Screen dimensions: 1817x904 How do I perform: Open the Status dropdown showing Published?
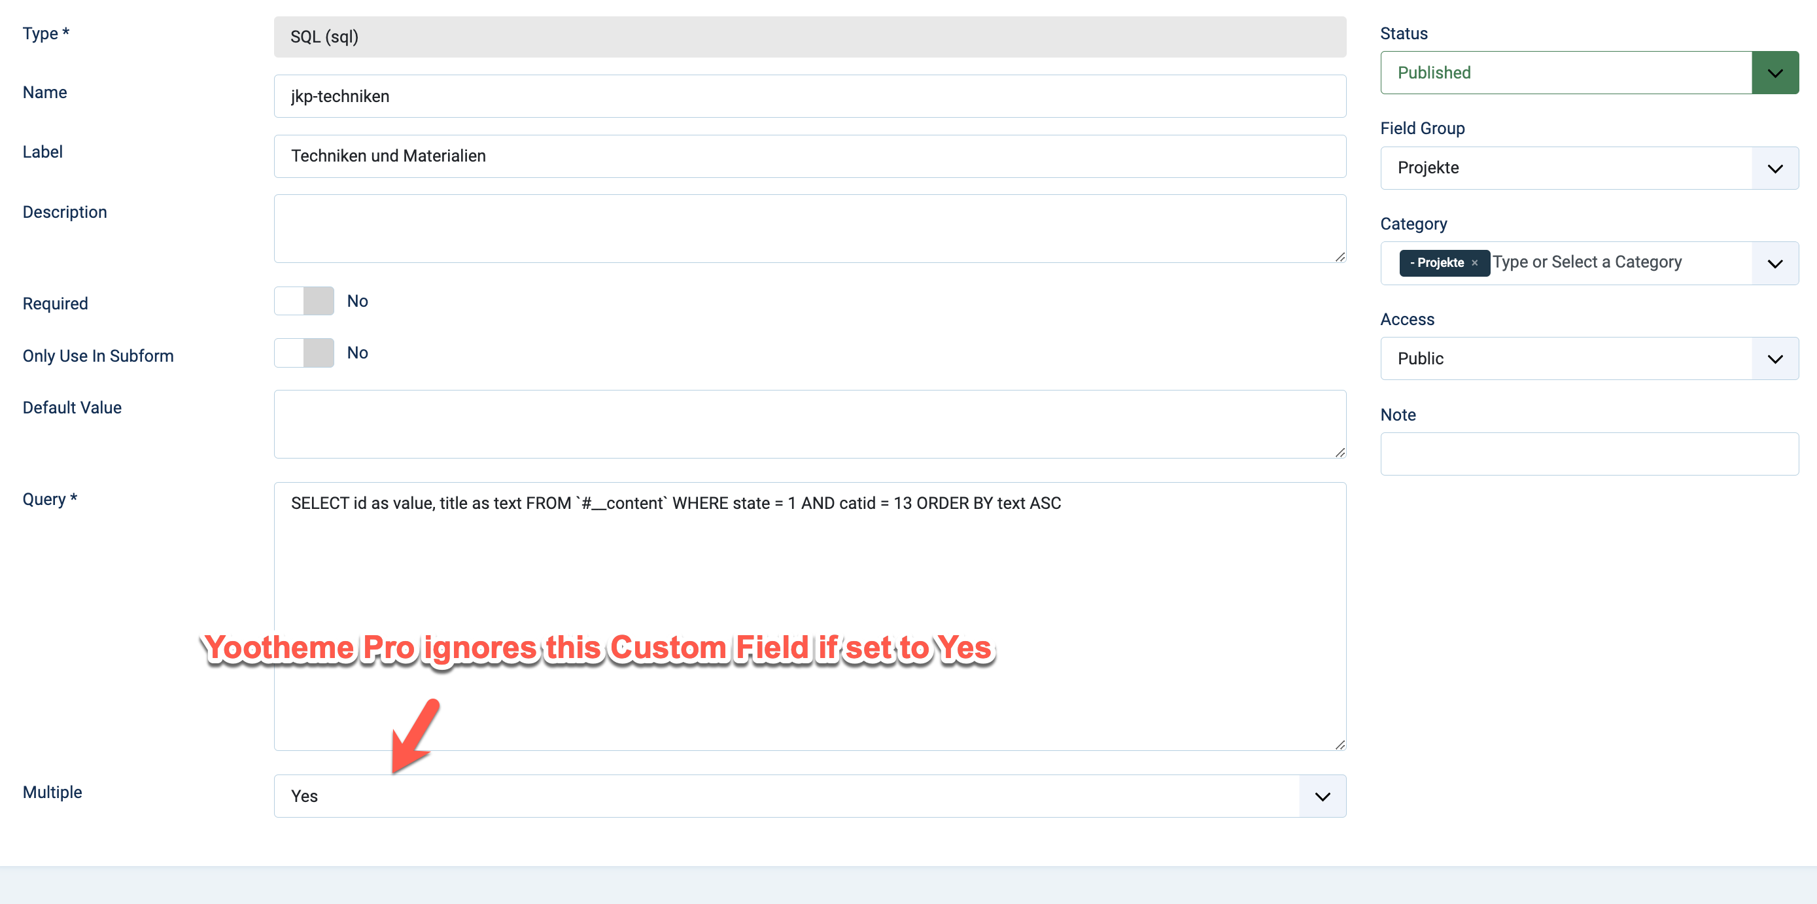[1589, 73]
